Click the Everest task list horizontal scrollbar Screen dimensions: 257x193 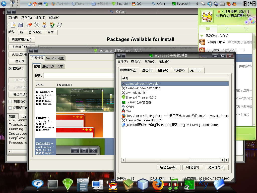pyautogui.click(x=157, y=160)
